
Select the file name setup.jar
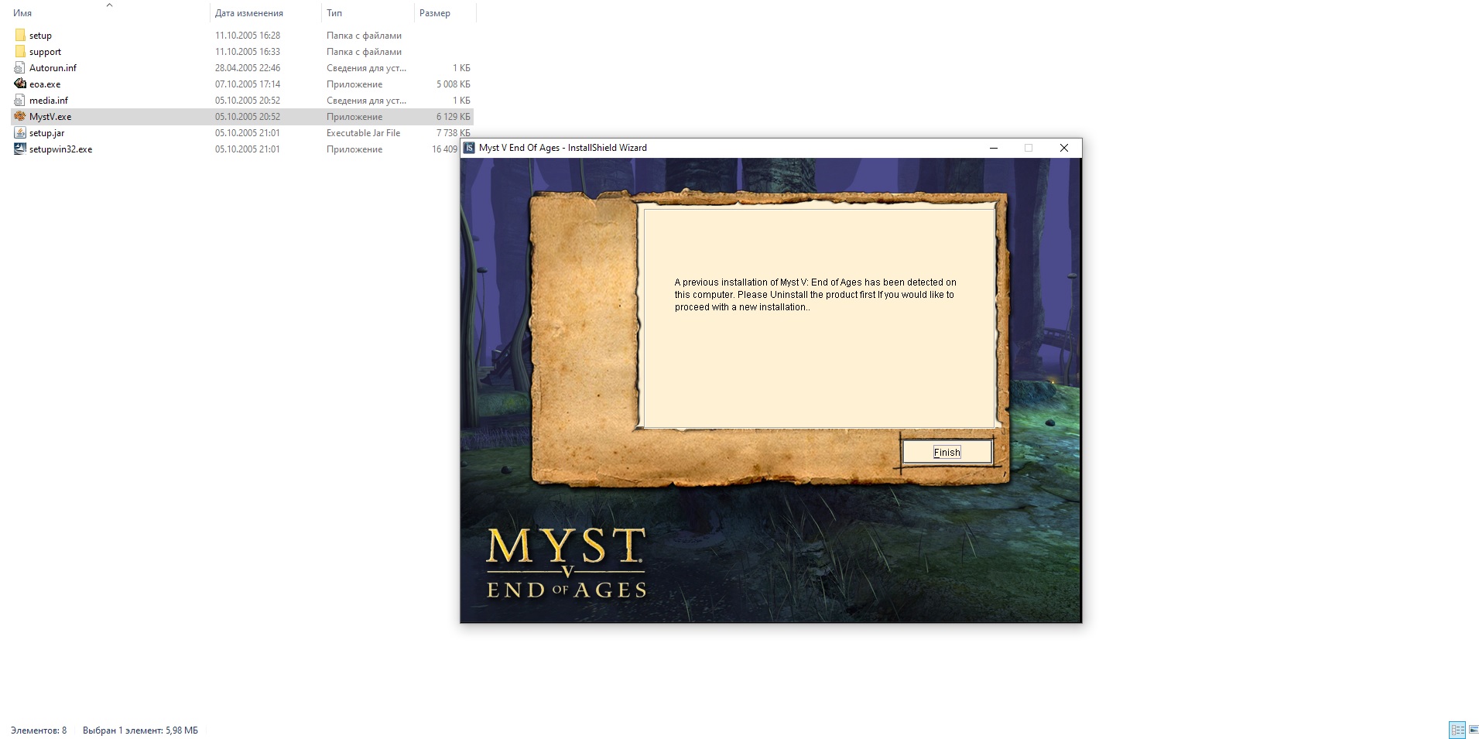46,133
